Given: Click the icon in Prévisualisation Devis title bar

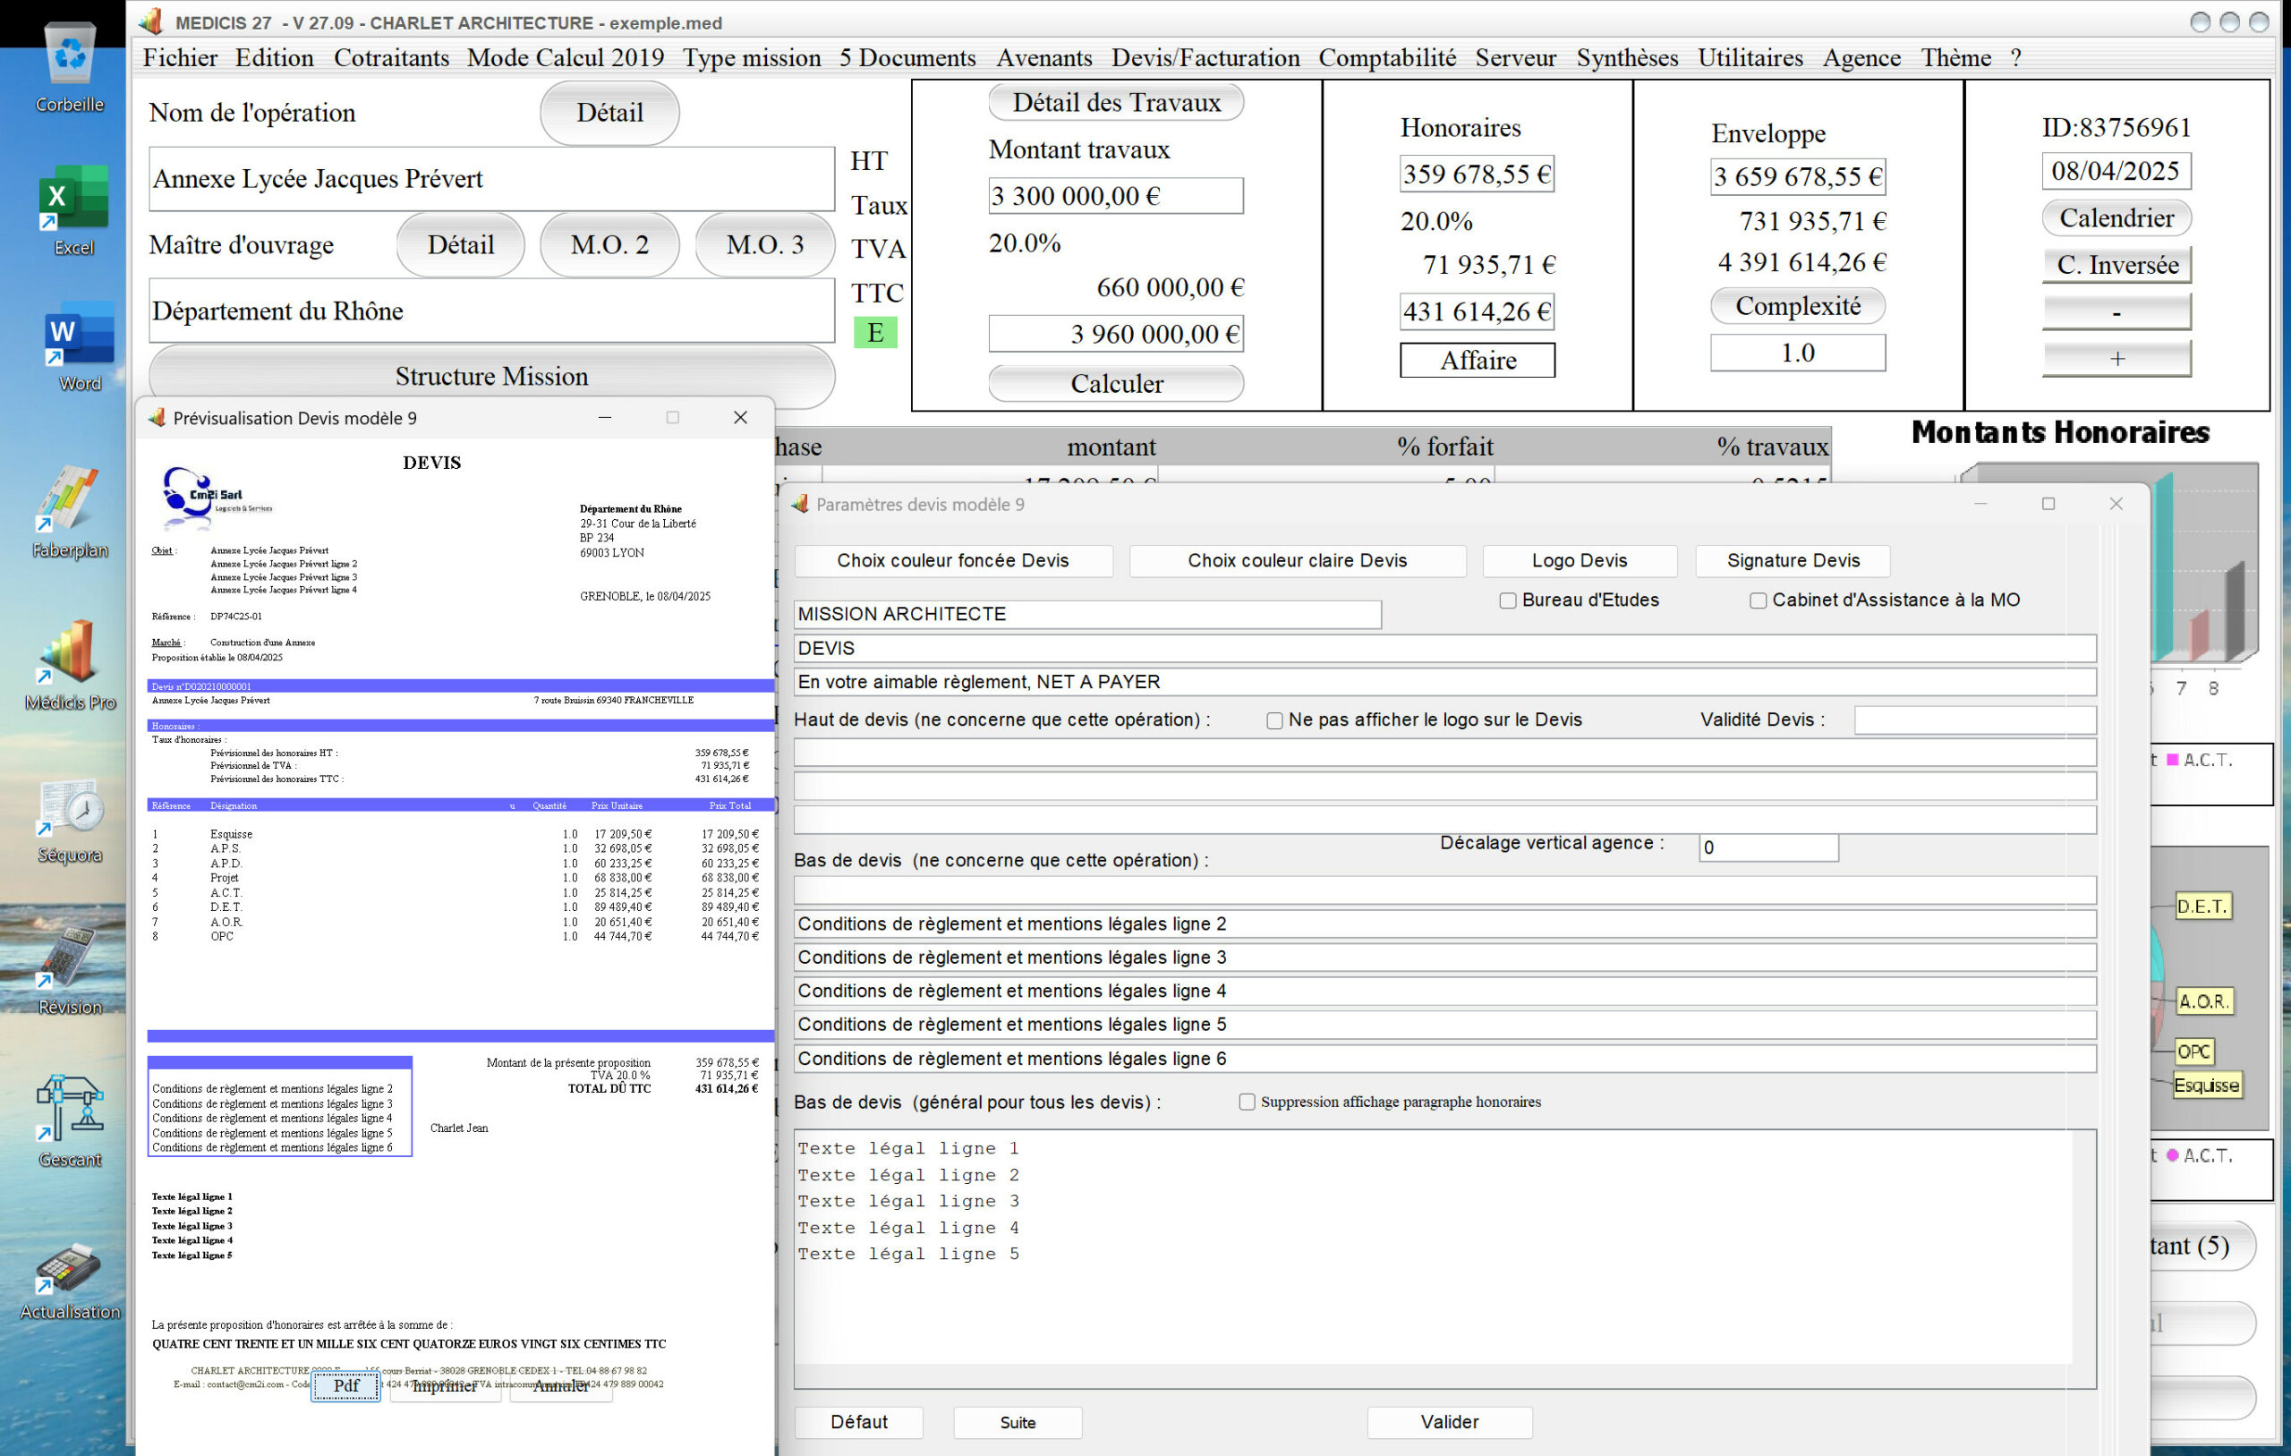Looking at the screenshot, I should tap(157, 417).
